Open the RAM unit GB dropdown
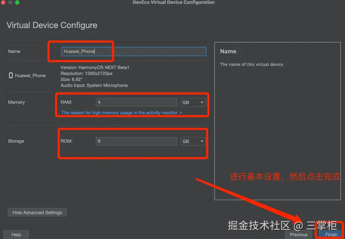Screen dimensions: 345x239 [193, 102]
